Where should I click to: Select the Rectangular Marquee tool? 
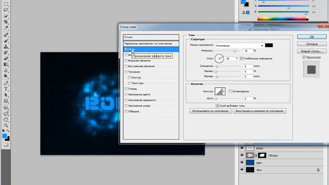(x=6, y=4)
